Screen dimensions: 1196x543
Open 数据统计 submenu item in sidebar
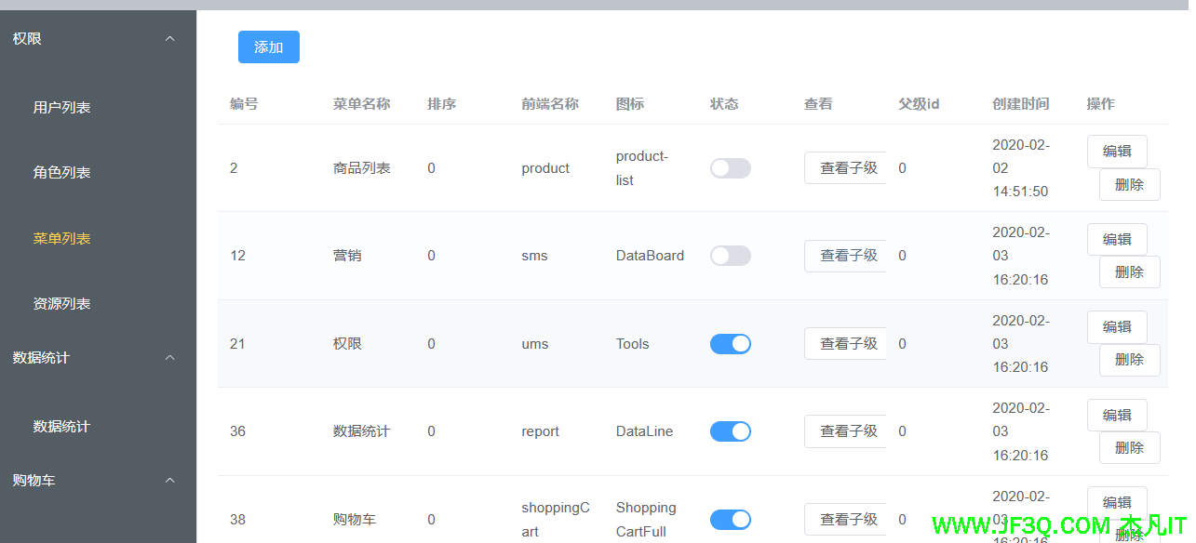(62, 427)
